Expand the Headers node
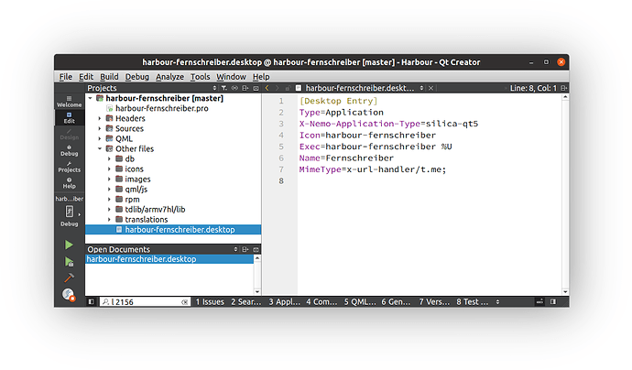 pyautogui.click(x=100, y=118)
